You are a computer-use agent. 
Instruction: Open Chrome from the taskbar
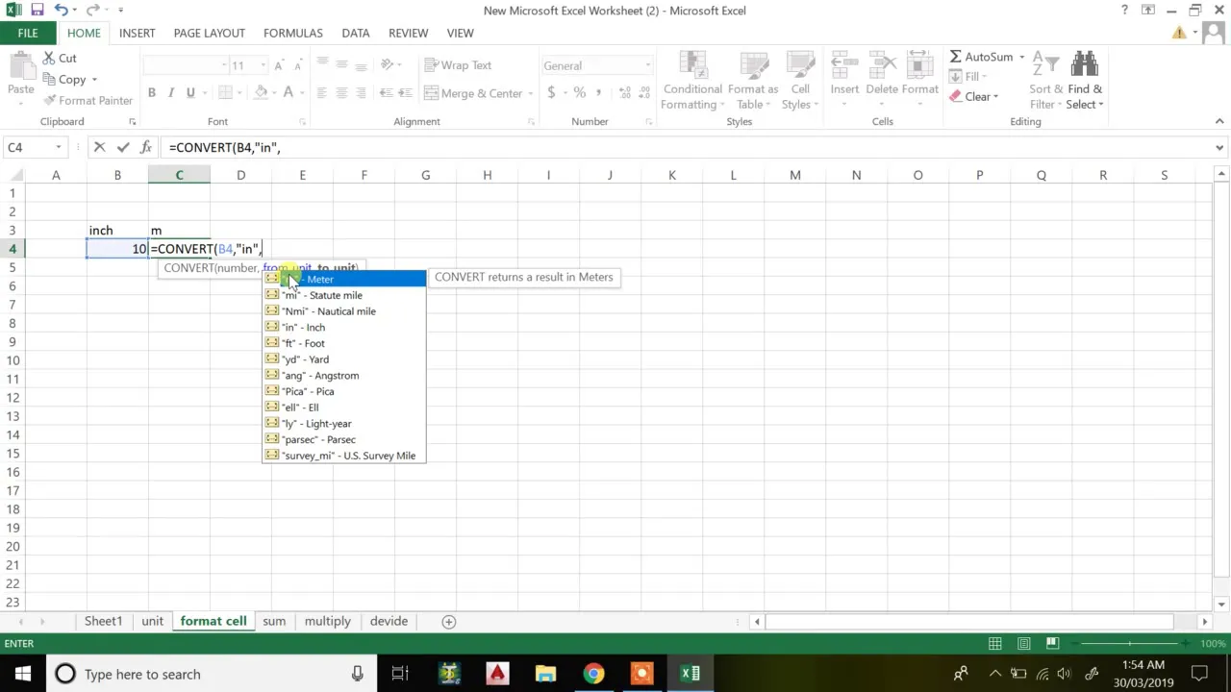(593, 674)
